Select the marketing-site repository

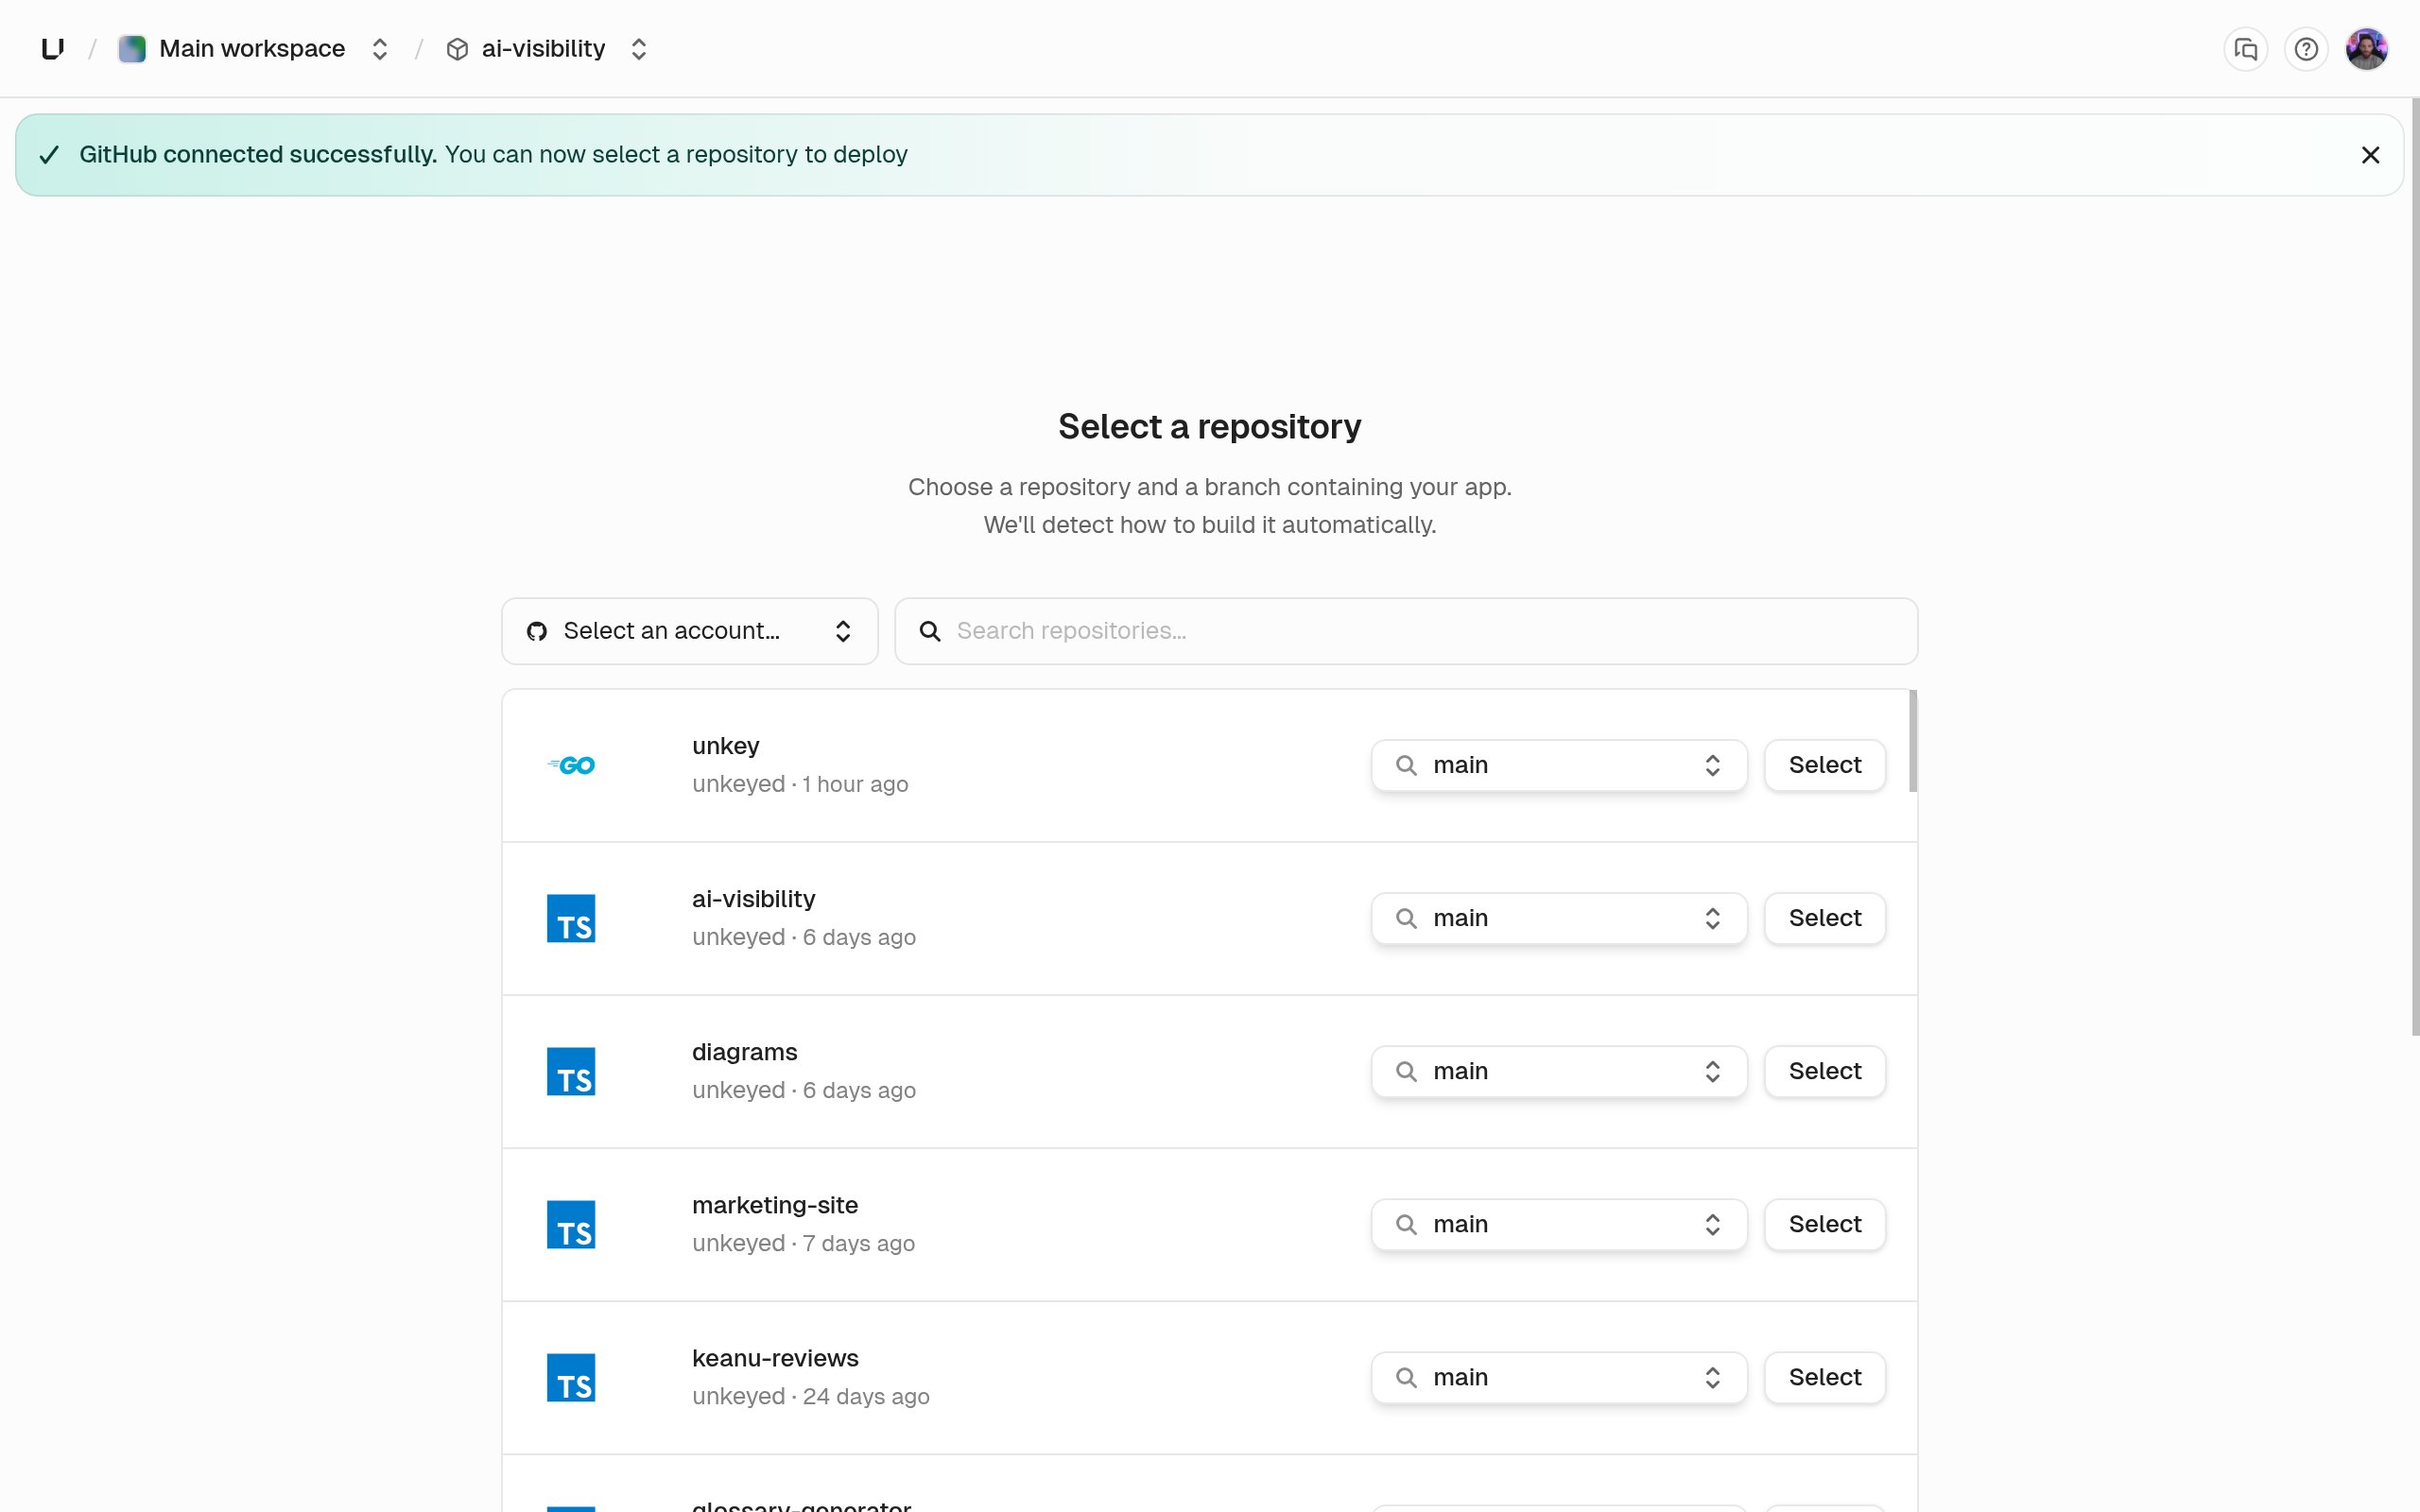[1825, 1224]
